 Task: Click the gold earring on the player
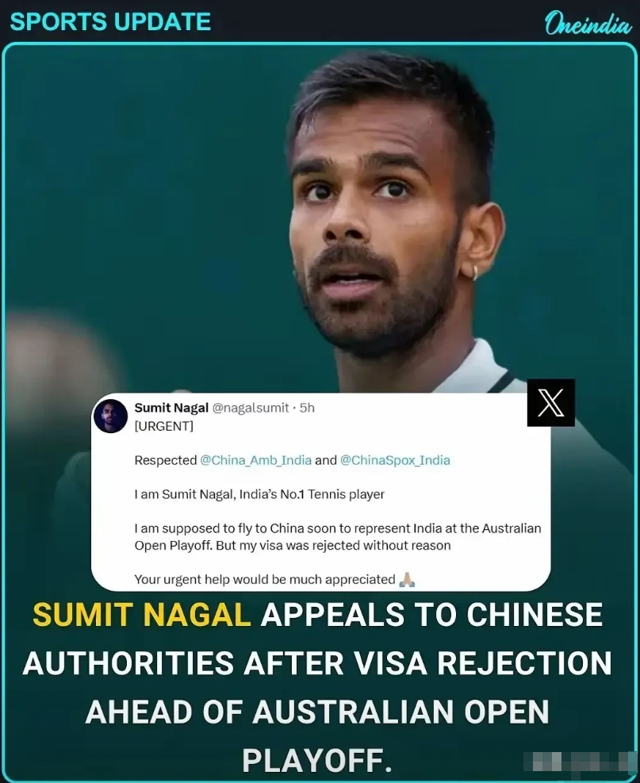click(475, 273)
